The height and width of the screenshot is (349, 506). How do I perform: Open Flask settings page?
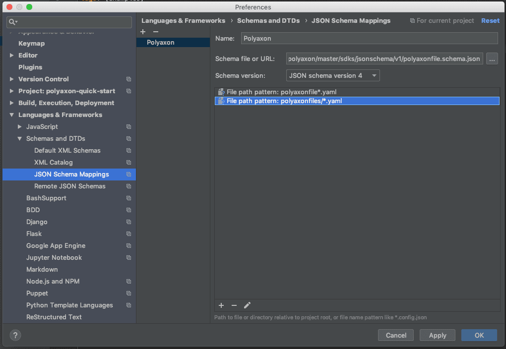point(34,234)
